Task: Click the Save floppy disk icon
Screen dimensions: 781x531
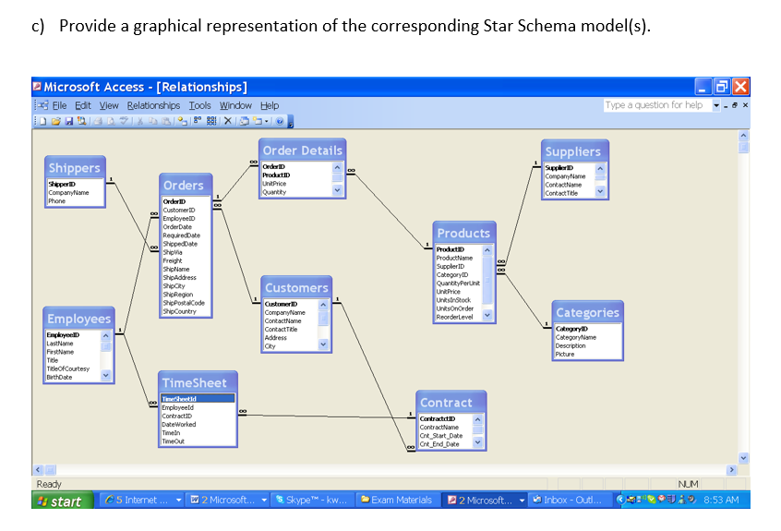Action: (x=68, y=121)
